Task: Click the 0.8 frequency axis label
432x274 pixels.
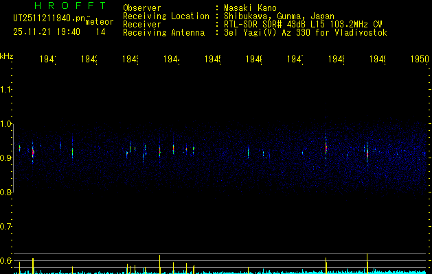Action: point(6,192)
